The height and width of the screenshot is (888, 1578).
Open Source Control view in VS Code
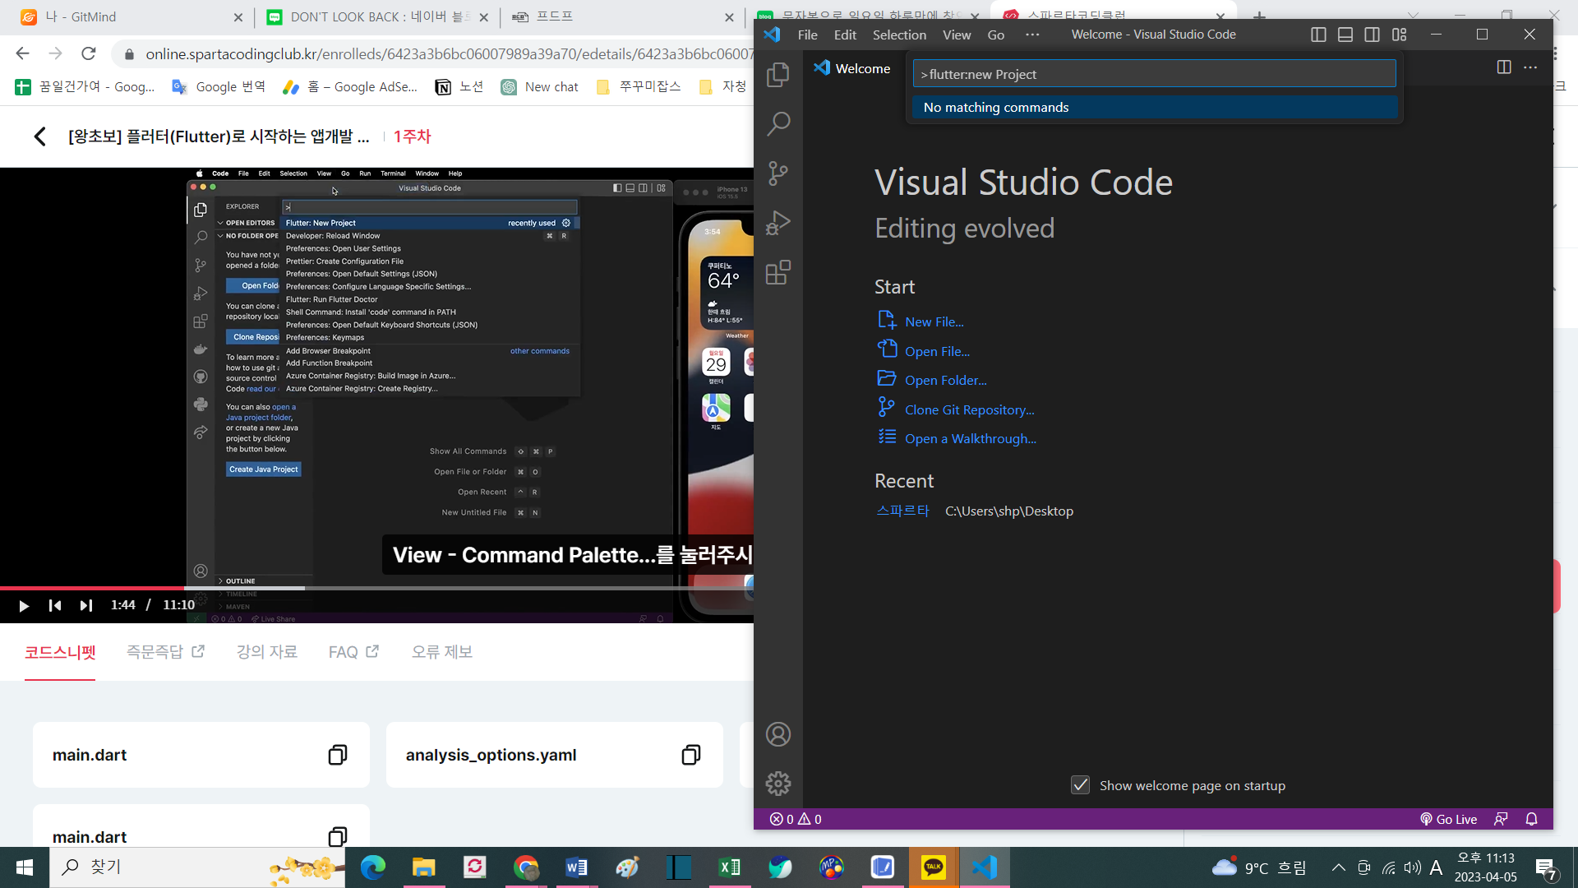(777, 173)
